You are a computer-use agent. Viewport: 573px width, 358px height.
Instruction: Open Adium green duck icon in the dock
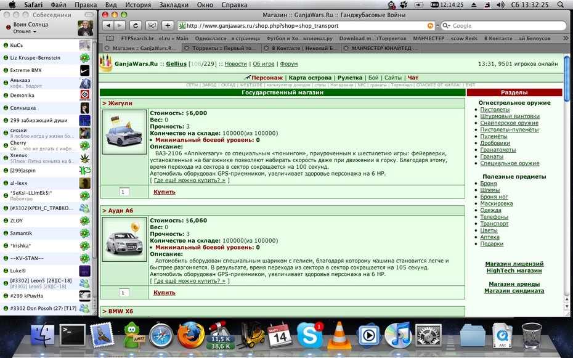coord(133,335)
